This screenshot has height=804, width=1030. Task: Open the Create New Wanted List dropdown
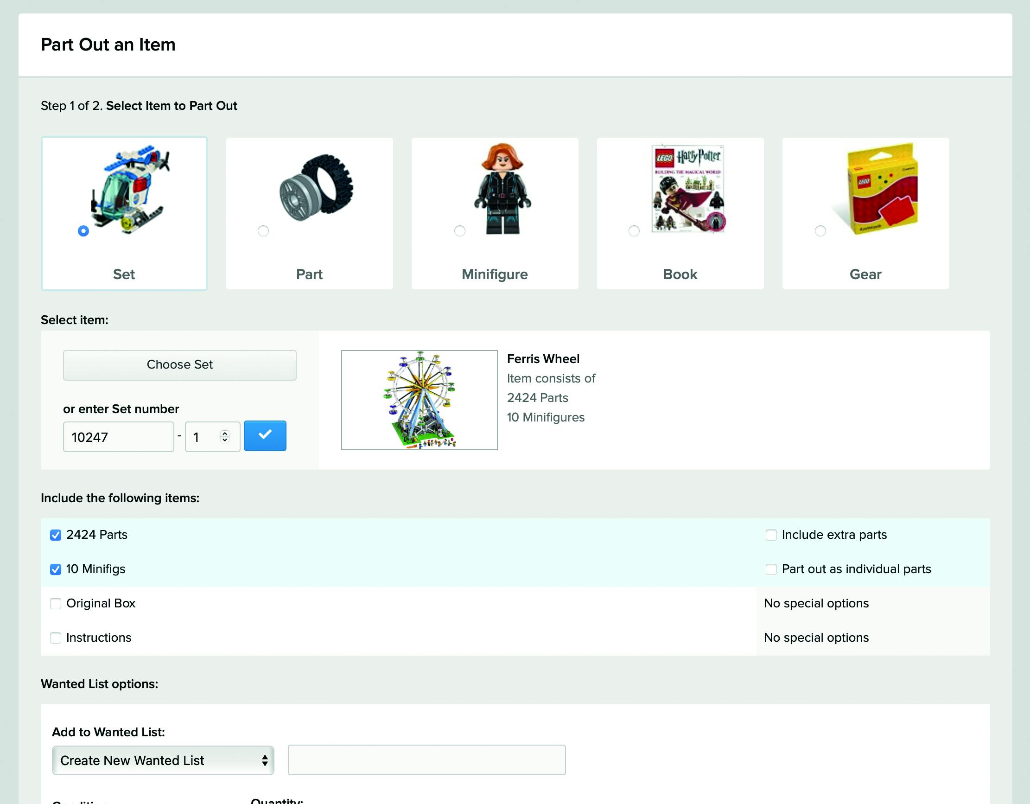click(163, 760)
